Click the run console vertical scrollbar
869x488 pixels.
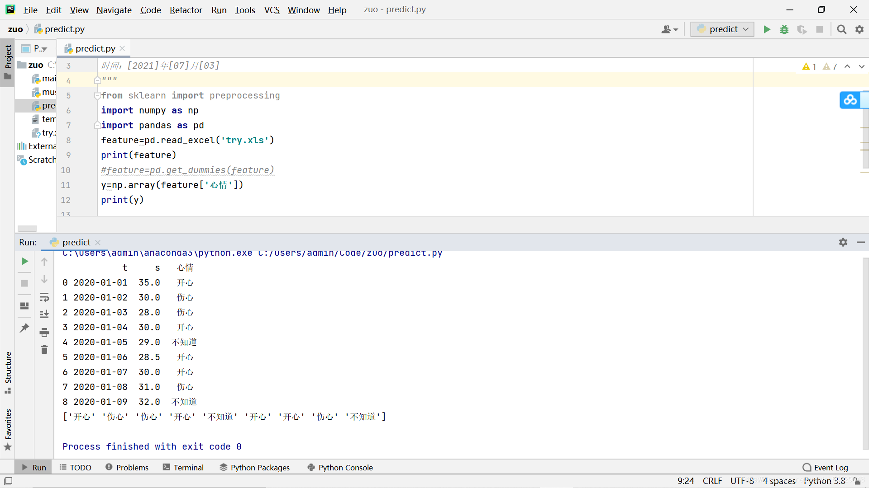865,352
